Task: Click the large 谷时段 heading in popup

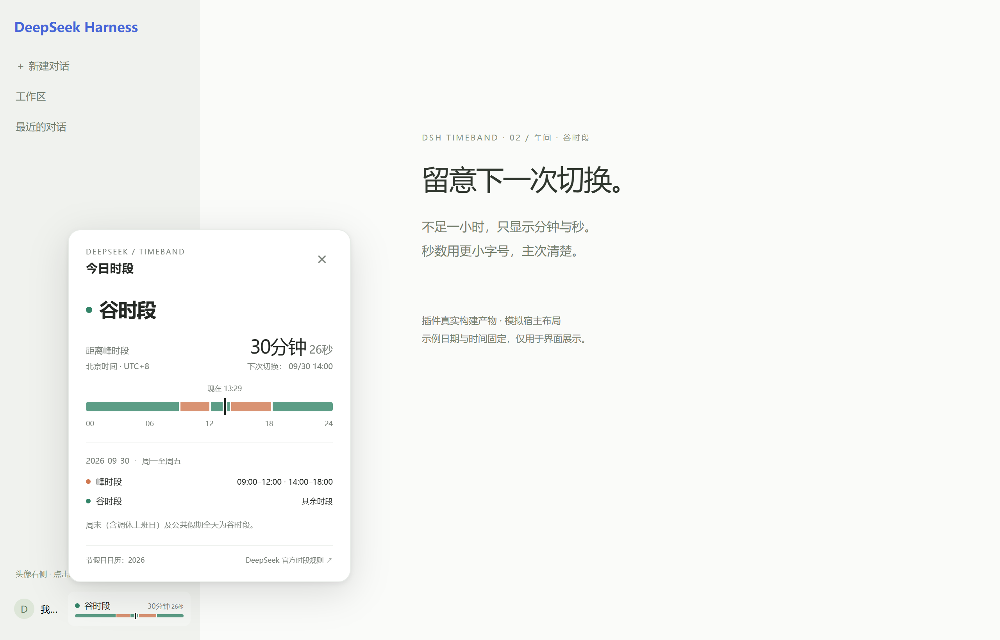Action: tap(127, 310)
